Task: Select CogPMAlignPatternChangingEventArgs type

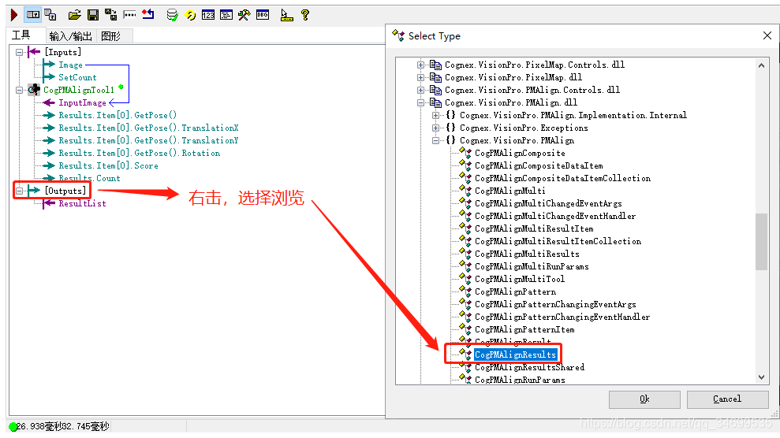Action: (555, 304)
